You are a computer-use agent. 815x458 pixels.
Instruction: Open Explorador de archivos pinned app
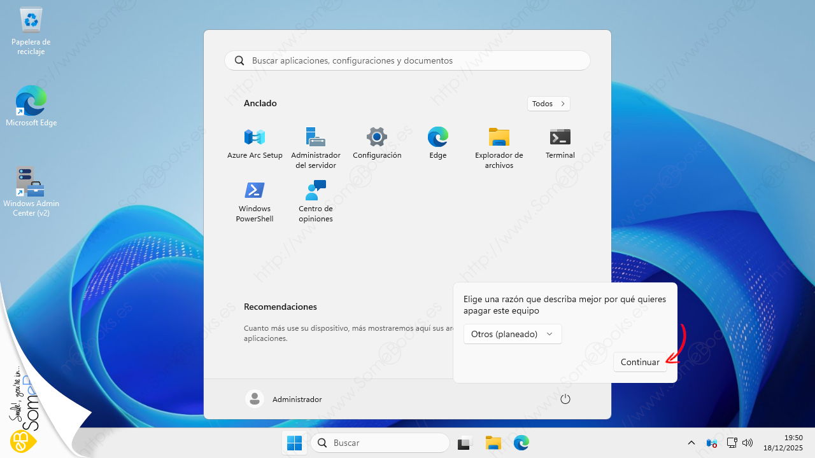pos(499,137)
